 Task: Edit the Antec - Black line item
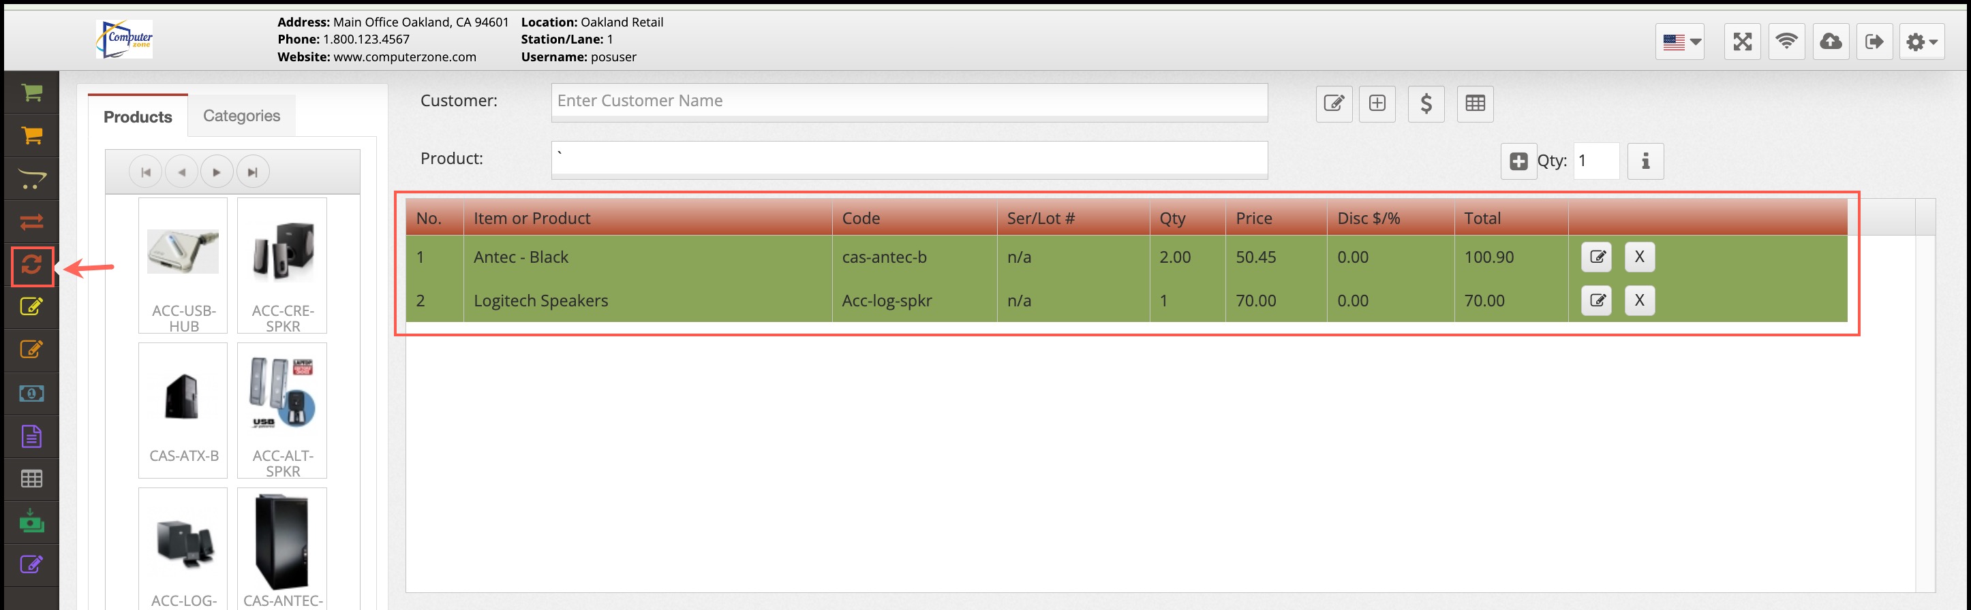(x=1597, y=257)
